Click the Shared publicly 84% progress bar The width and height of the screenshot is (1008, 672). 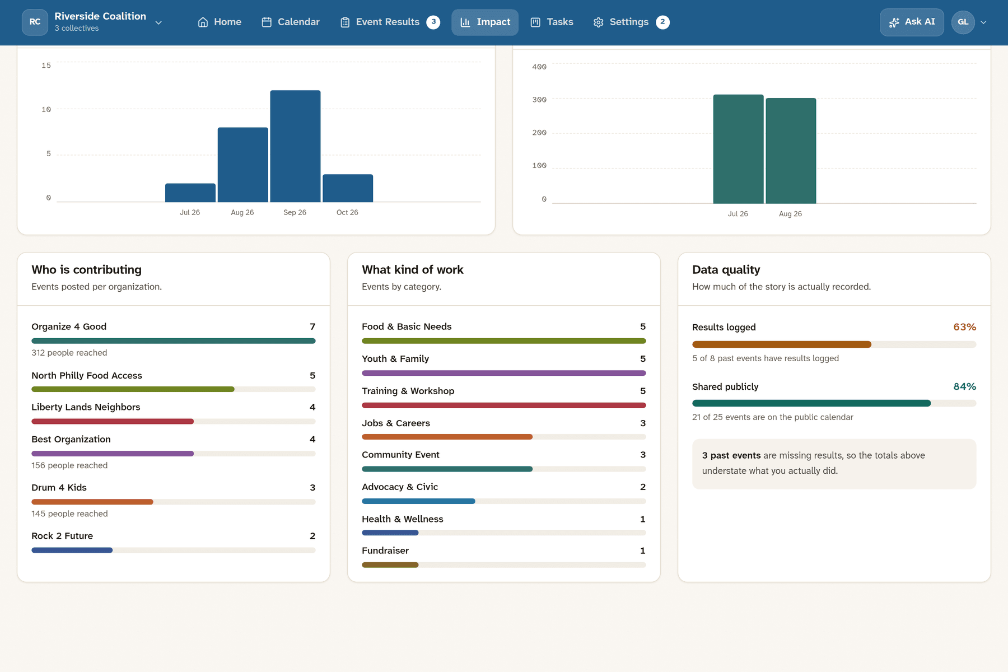(x=834, y=403)
